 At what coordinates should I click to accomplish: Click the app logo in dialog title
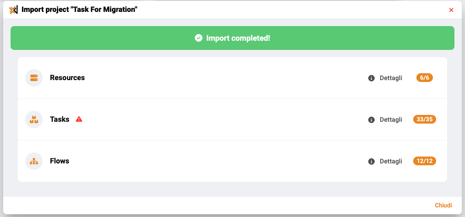[13, 10]
